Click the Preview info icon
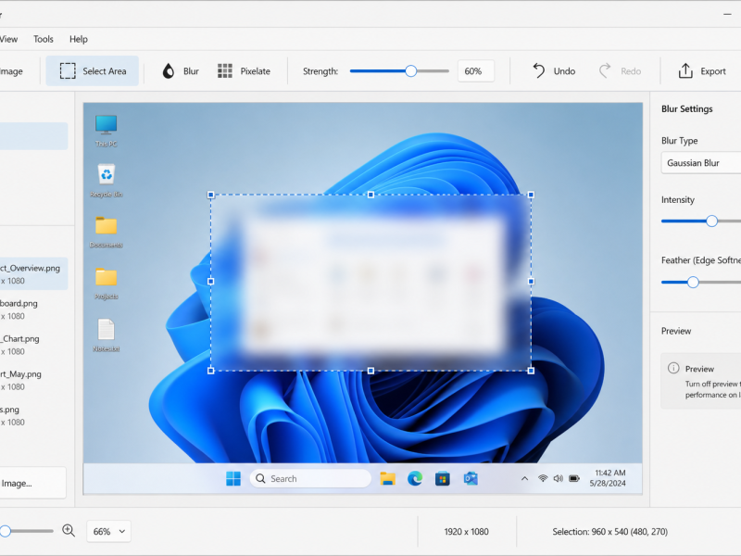 coord(673,368)
